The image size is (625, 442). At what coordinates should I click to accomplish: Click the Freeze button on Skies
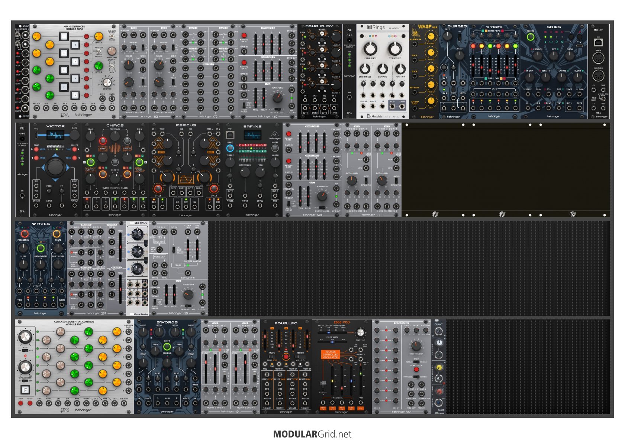pos(531,37)
